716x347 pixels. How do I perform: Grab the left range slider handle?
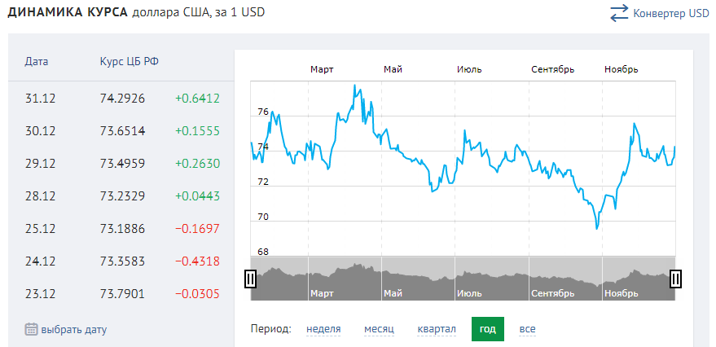pos(251,279)
